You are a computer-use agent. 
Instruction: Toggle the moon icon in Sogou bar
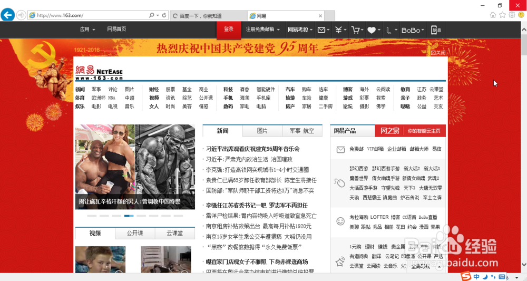(x=485, y=277)
